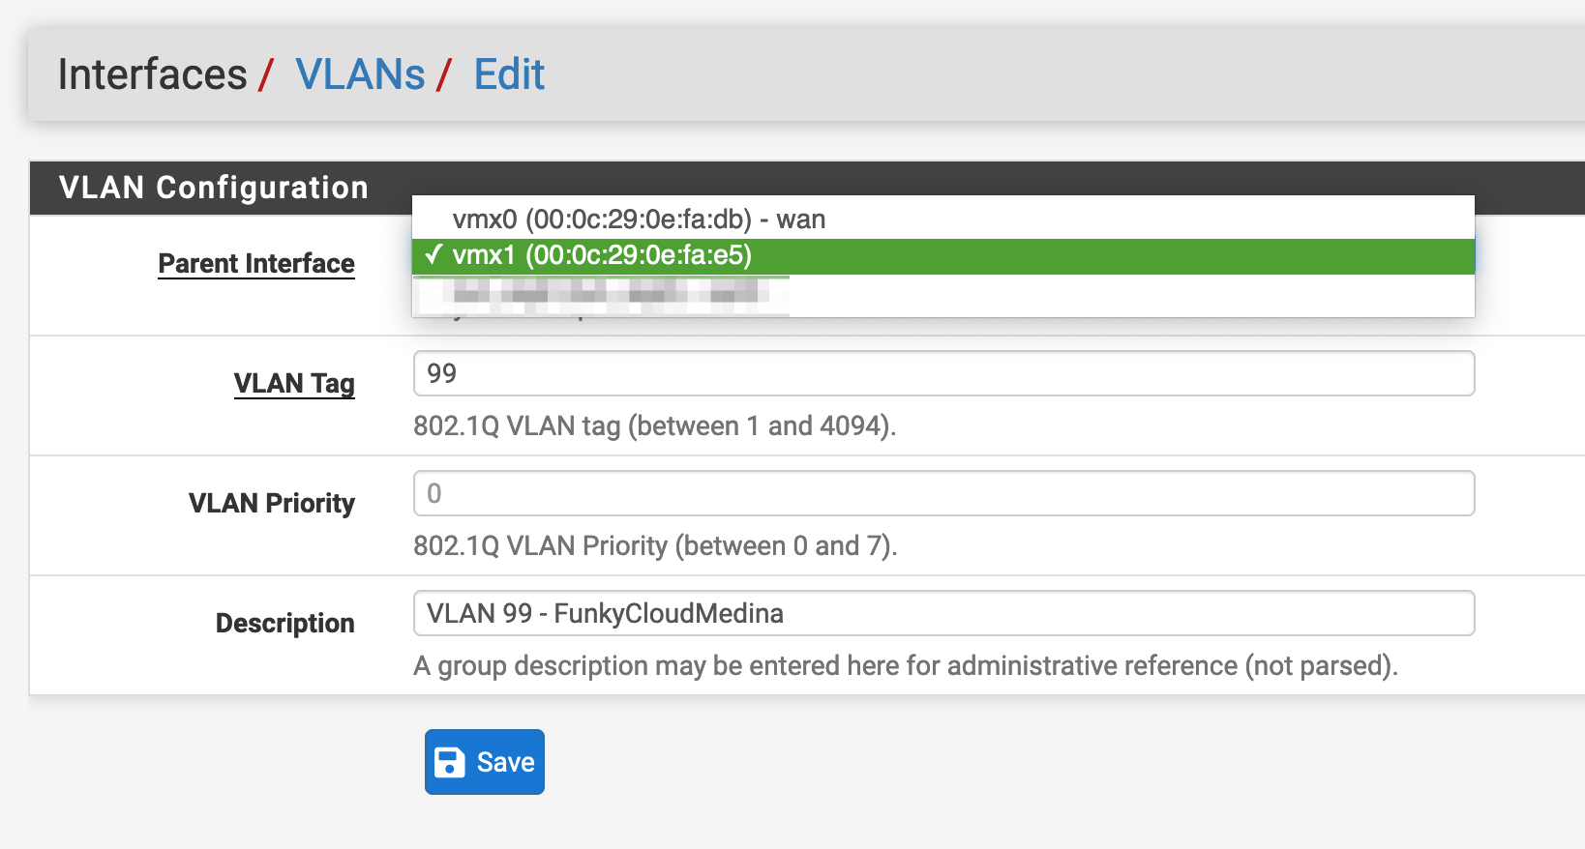The image size is (1585, 849).
Task: Open the VLANs breadcrumb link
Action: (360, 74)
